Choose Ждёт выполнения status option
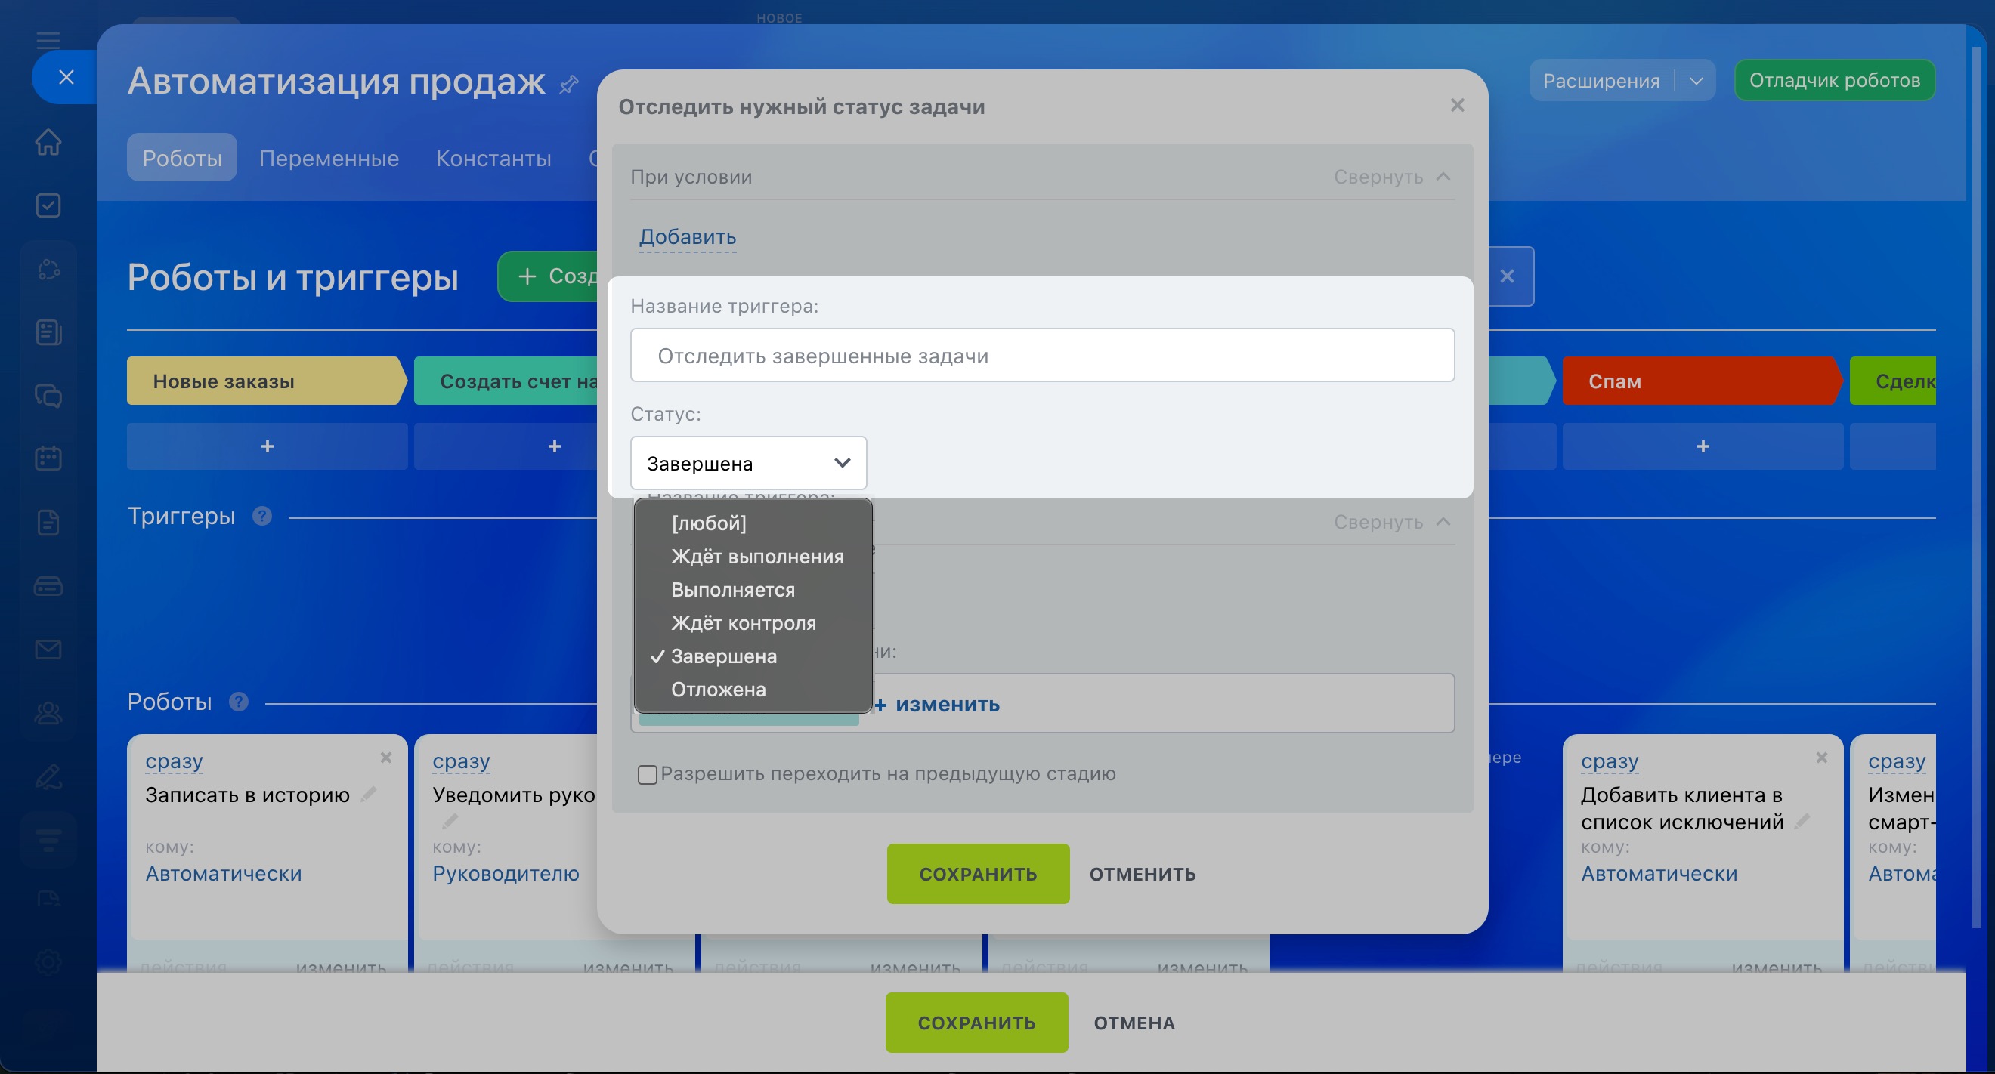The width and height of the screenshot is (1995, 1074). pos(753,557)
